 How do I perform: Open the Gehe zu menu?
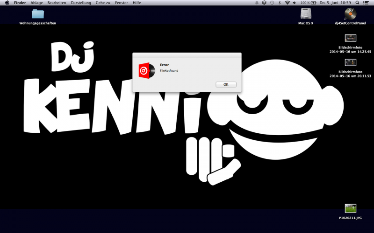pyautogui.click(x=103, y=3)
